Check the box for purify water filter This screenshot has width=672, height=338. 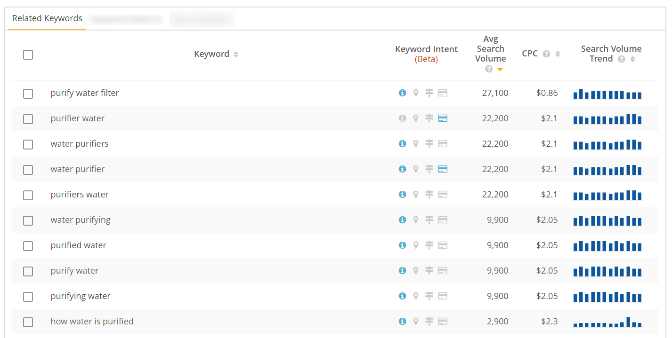click(x=28, y=94)
